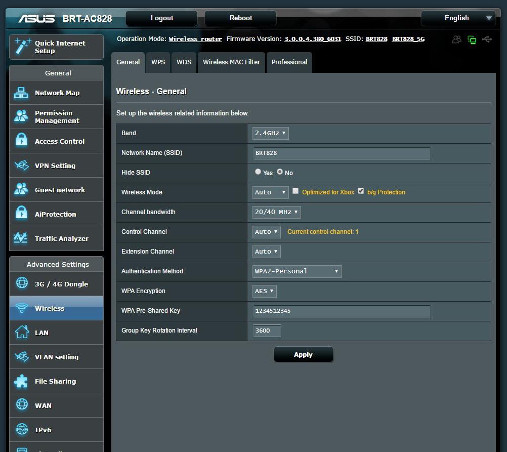Viewport: 507px width, 452px height.
Task: Click the Wireless - General heading
Action: pyautogui.click(x=151, y=92)
